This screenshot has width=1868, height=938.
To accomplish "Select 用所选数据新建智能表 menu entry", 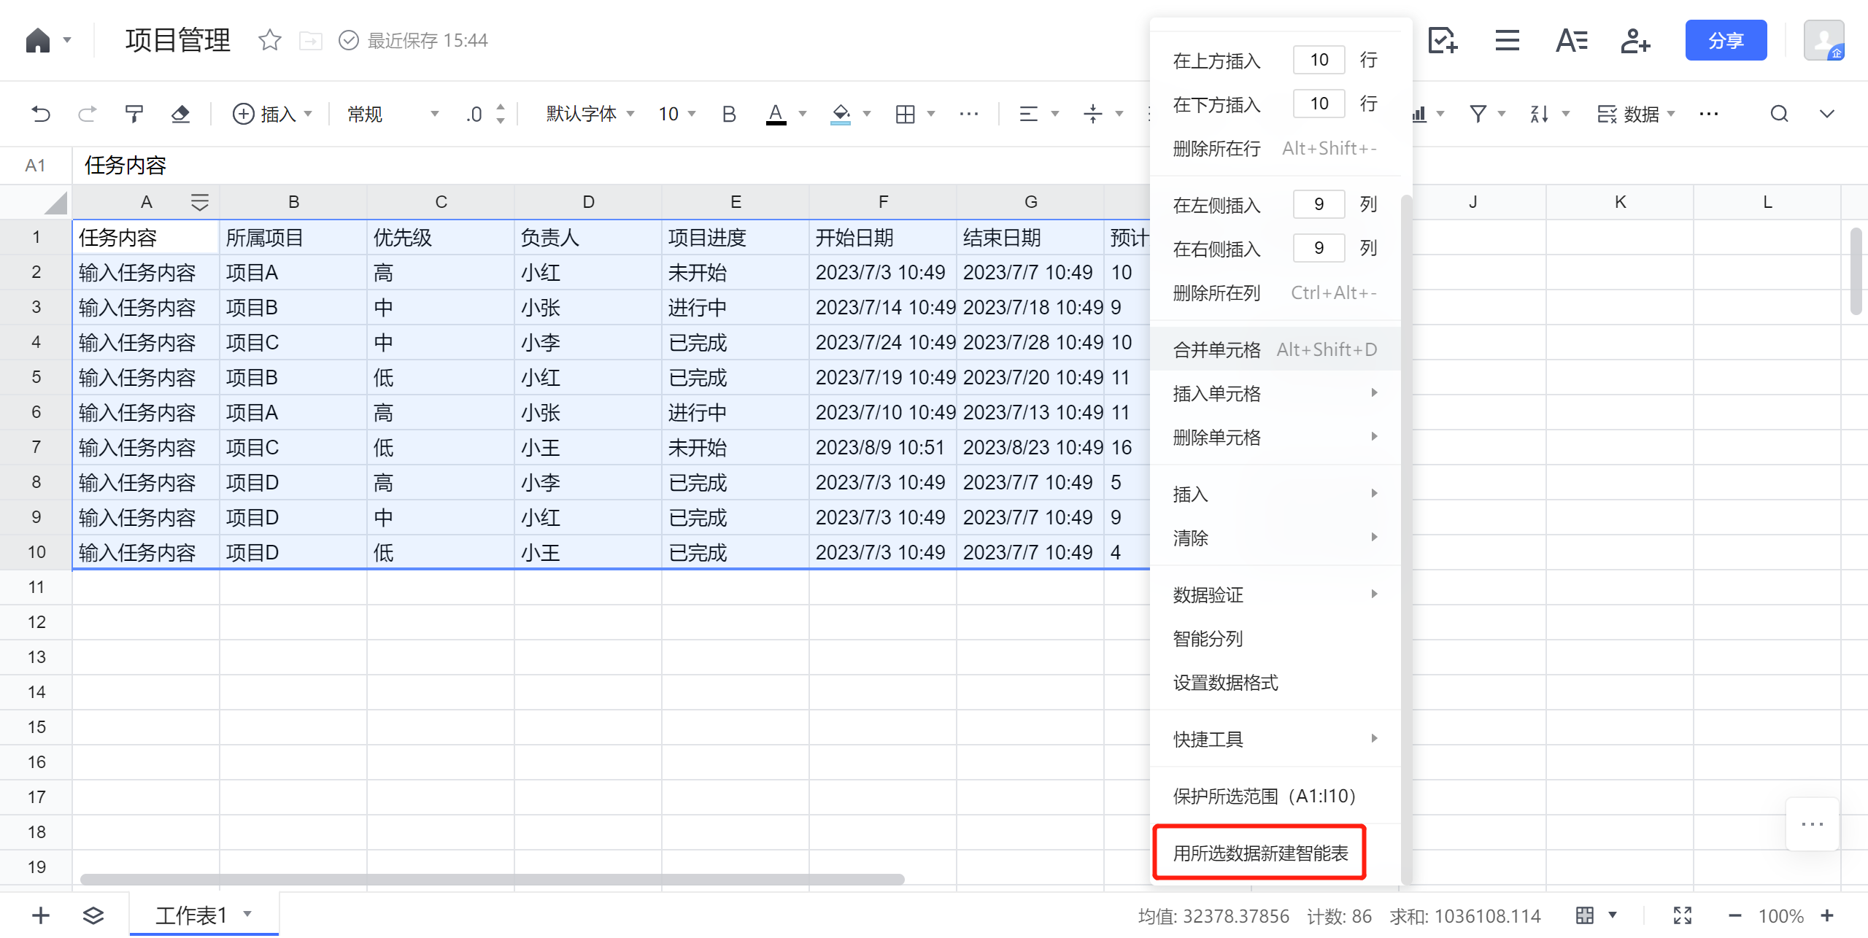I will (1259, 853).
